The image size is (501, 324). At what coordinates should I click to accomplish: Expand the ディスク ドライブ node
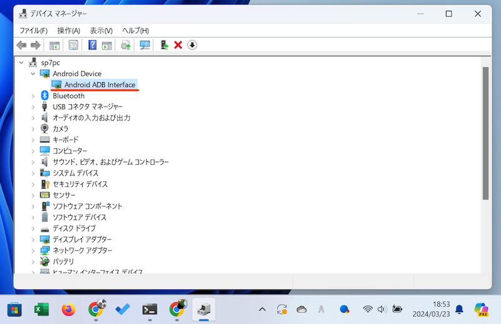pos(33,229)
